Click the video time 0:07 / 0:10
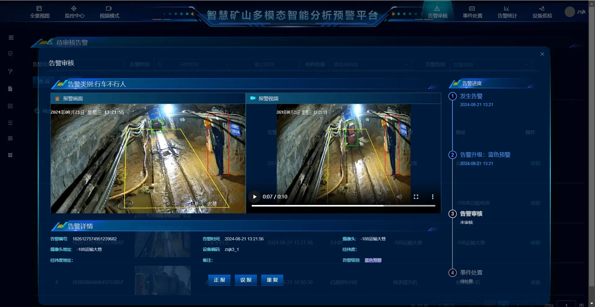Screen dimensions: 595x307 (x=275, y=197)
